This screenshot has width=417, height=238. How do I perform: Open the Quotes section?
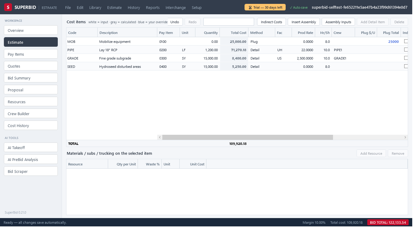[31, 66]
